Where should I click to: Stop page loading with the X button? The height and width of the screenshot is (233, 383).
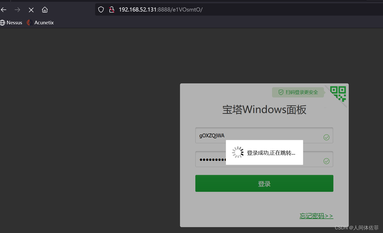[31, 10]
